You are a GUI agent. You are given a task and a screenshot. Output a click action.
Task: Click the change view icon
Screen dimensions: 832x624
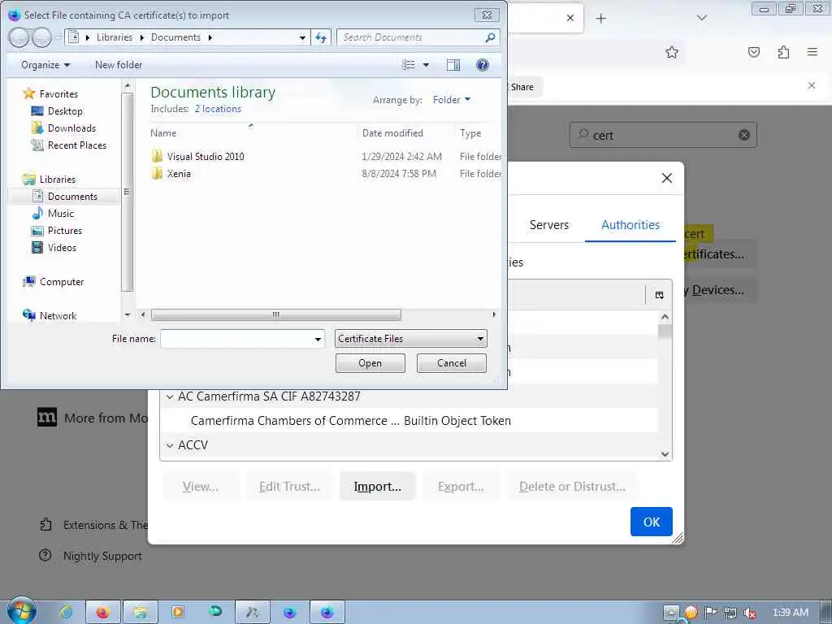click(x=408, y=65)
